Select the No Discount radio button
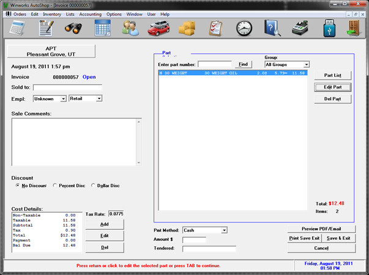Image resolution: width=369 pixels, height=275 pixels. (17, 185)
